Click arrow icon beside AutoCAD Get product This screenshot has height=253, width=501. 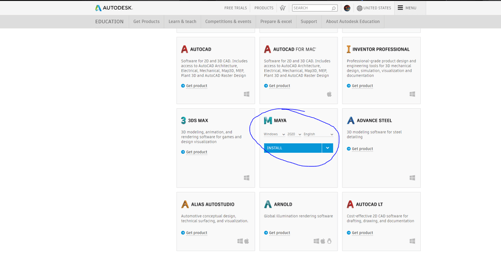[183, 86]
